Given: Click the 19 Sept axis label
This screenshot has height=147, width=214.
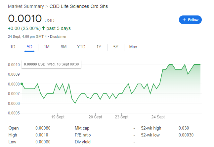Looking at the screenshot, I should click(58, 117).
